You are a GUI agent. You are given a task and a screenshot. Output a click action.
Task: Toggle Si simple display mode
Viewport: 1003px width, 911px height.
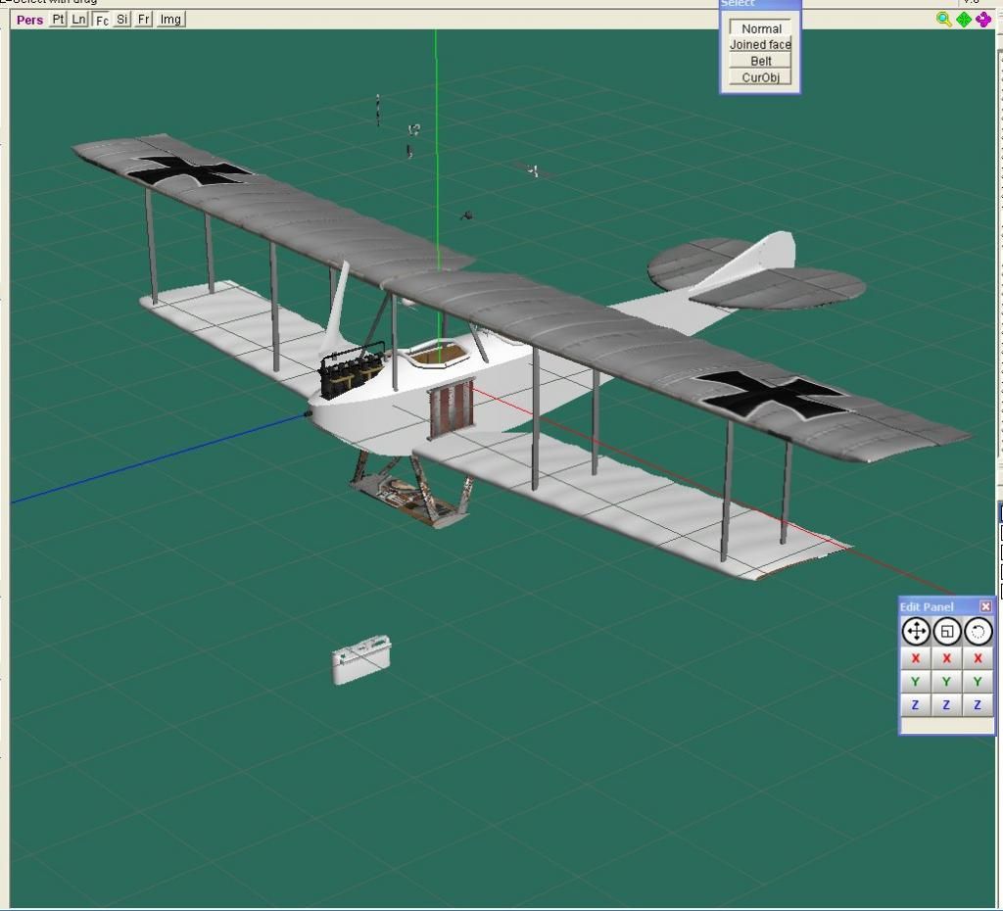click(122, 20)
